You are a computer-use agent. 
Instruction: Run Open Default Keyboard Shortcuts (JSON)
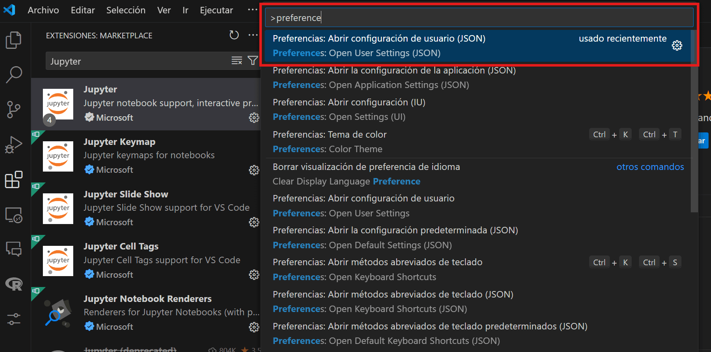(478, 333)
